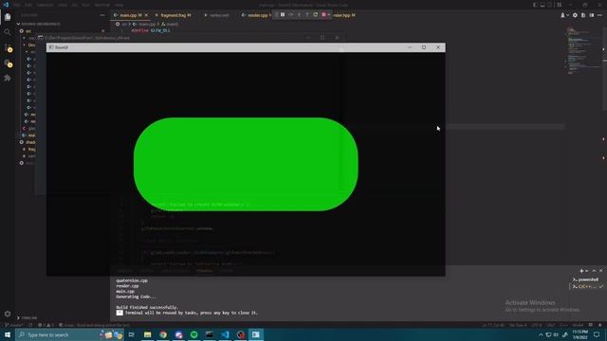
Task: Select the powershell terminal entry
Action: [x=586, y=279]
